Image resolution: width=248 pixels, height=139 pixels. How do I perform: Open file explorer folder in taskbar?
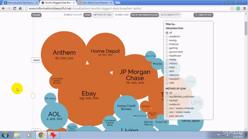(x=17, y=135)
